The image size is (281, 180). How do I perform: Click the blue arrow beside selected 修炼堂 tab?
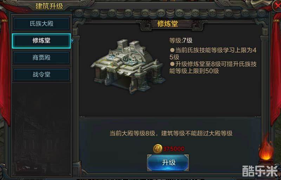[x=72, y=41]
